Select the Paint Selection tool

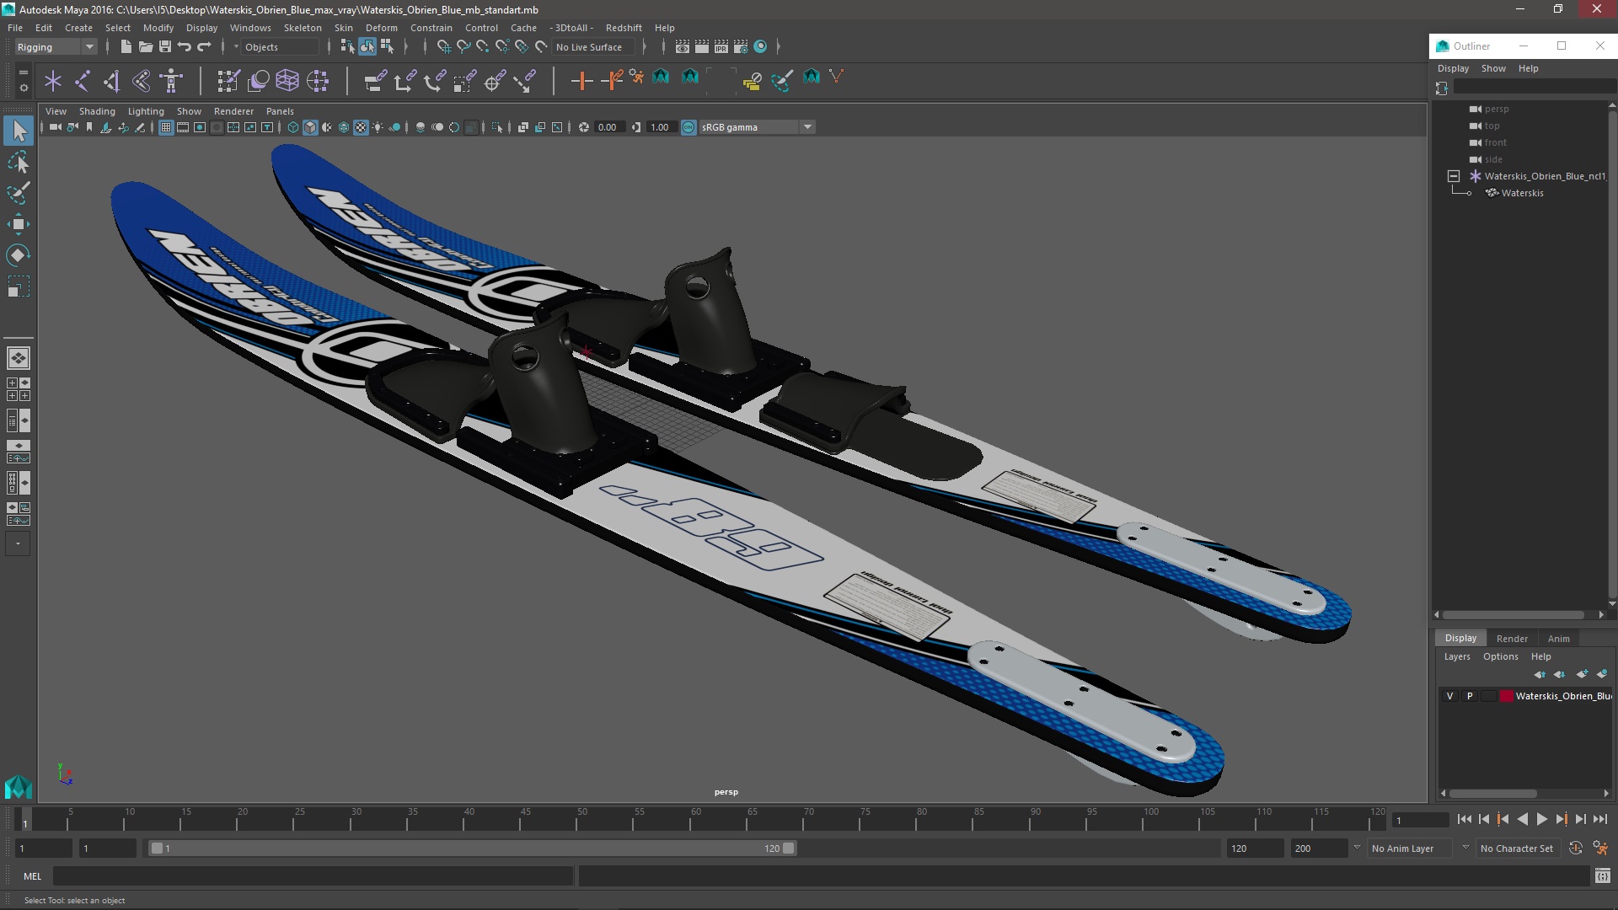[19, 193]
